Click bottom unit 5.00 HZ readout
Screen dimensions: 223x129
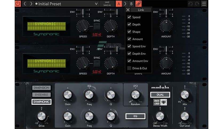coord(97,72)
